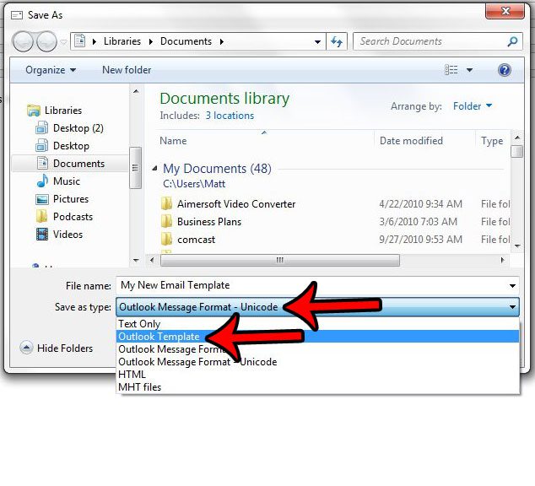The width and height of the screenshot is (535, 486).
Task: Click the horizontal scrollbar thumb
Action: tap(280, 260)
